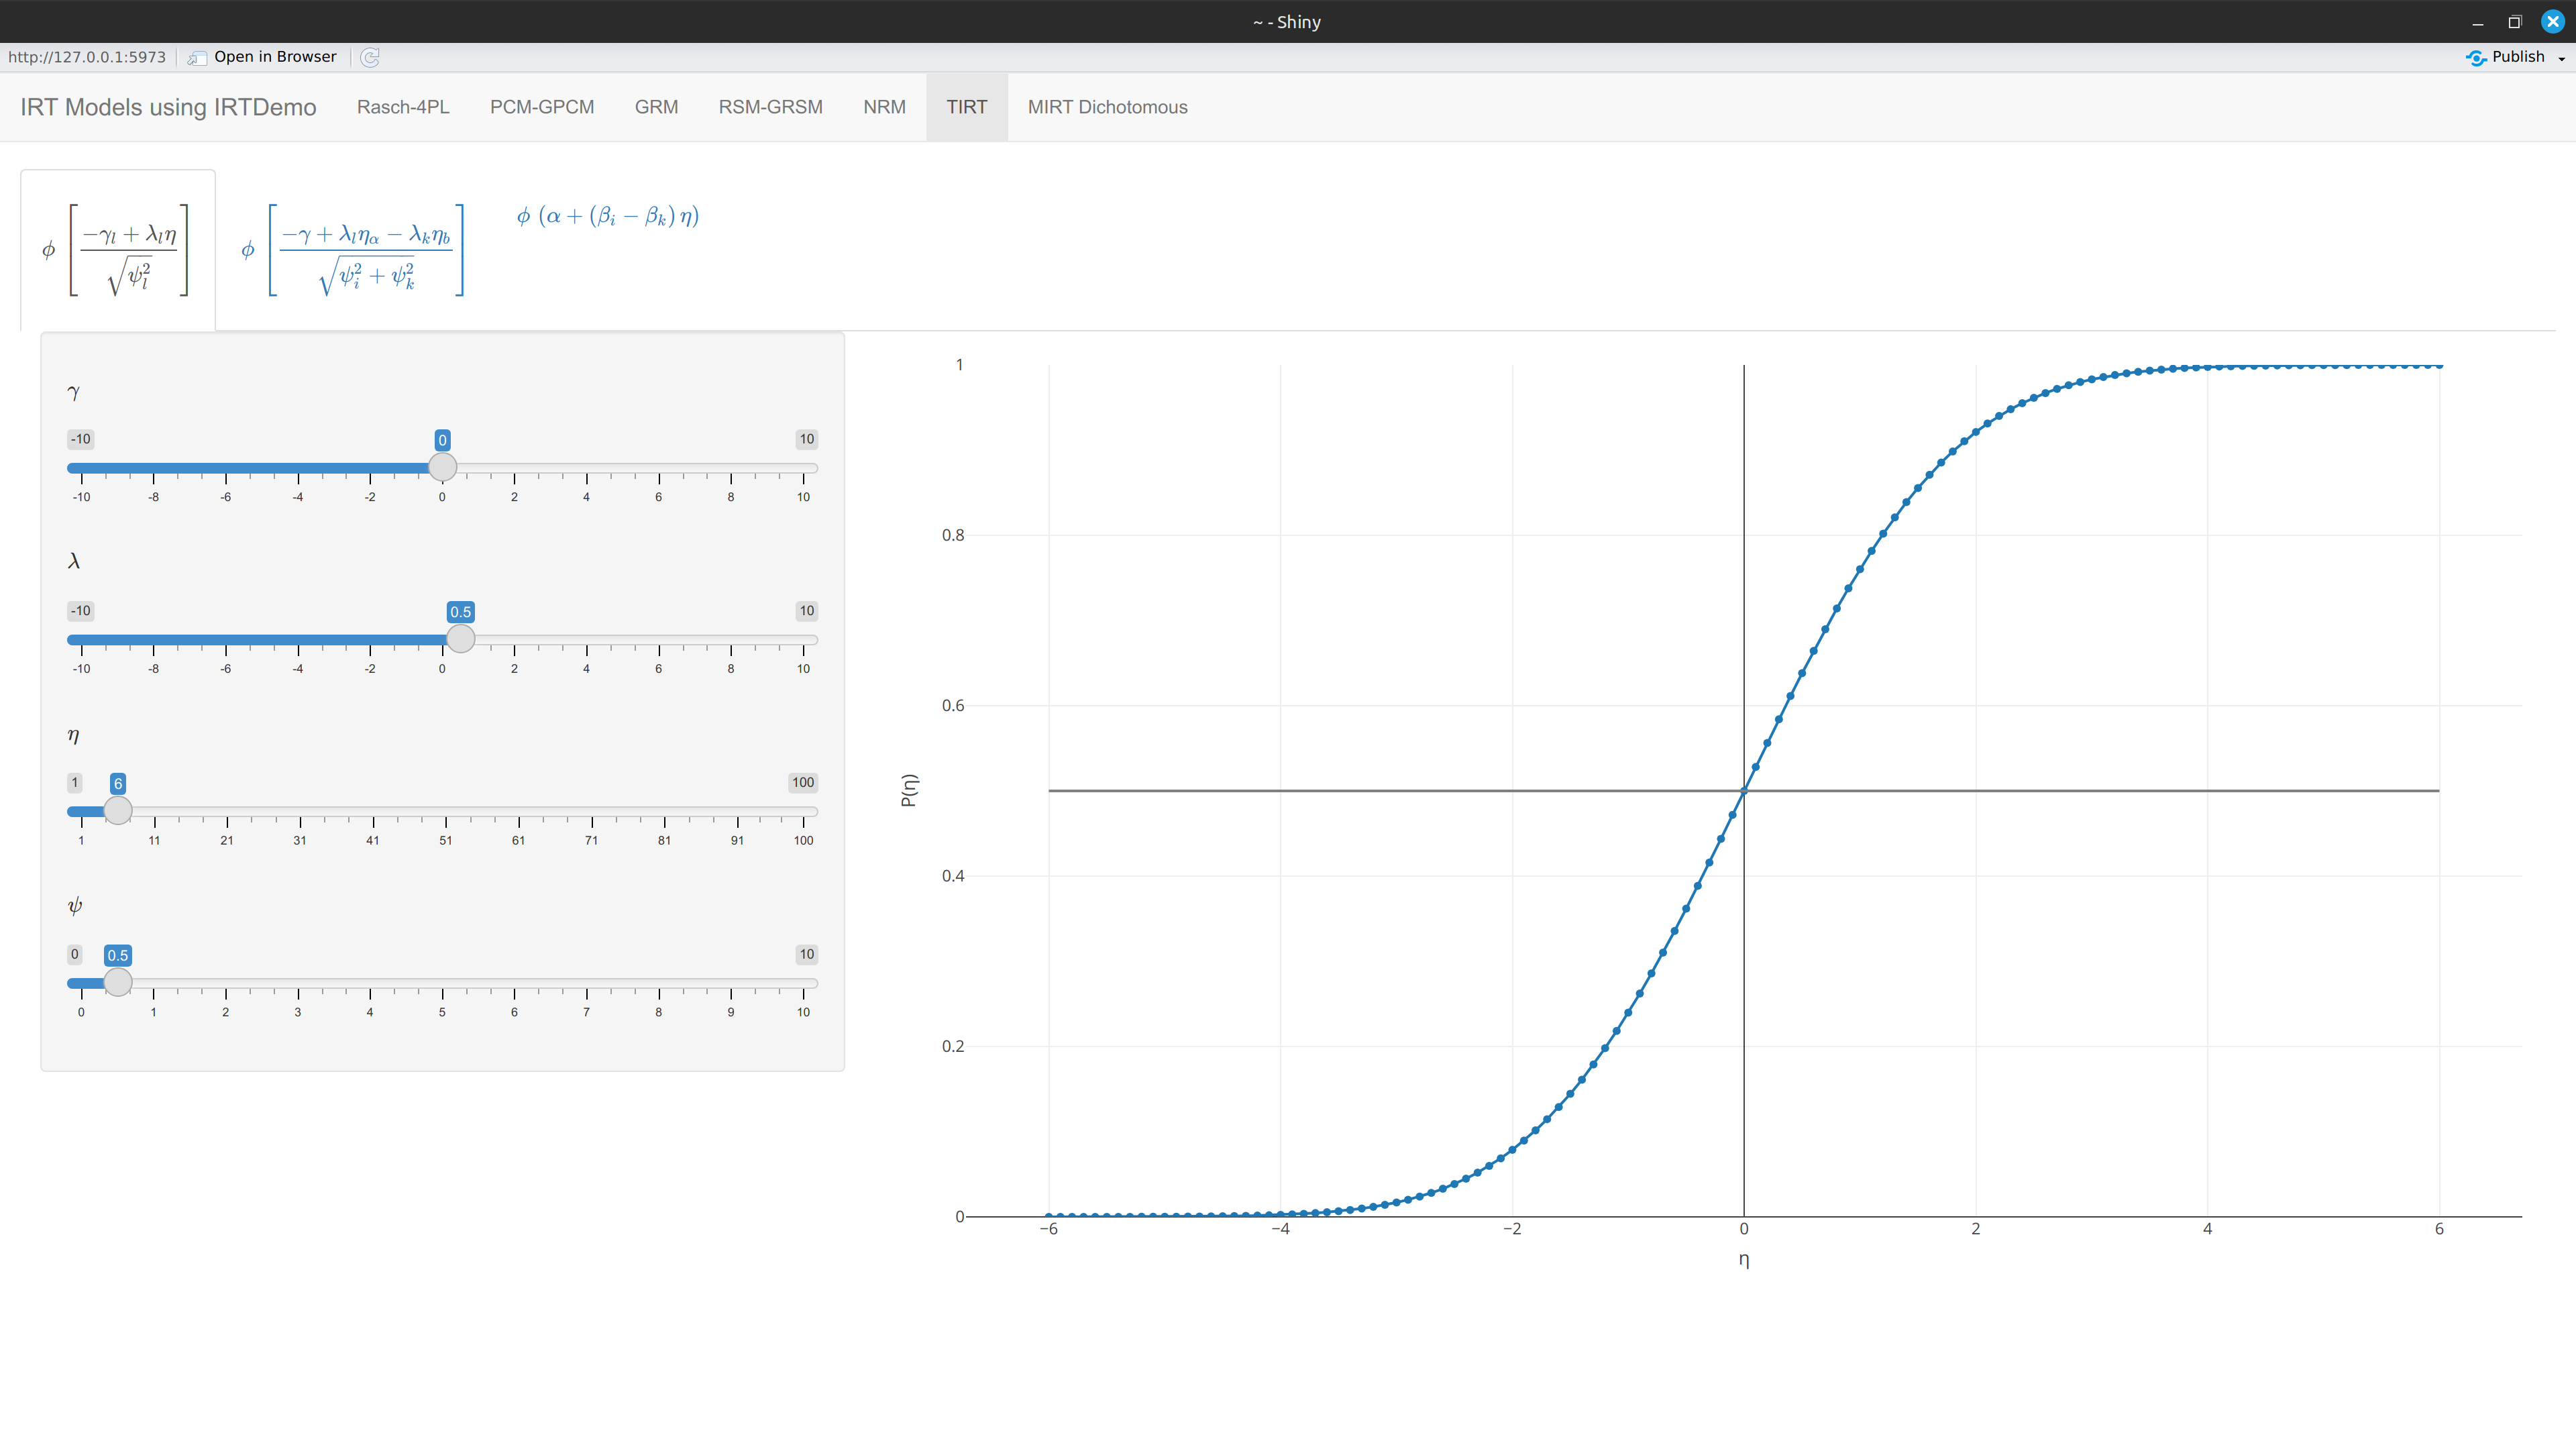The height and width of the screenshot is (1449, 2576).
Task: Click the λ slider handle at 0.5
Action: (460, 639)
